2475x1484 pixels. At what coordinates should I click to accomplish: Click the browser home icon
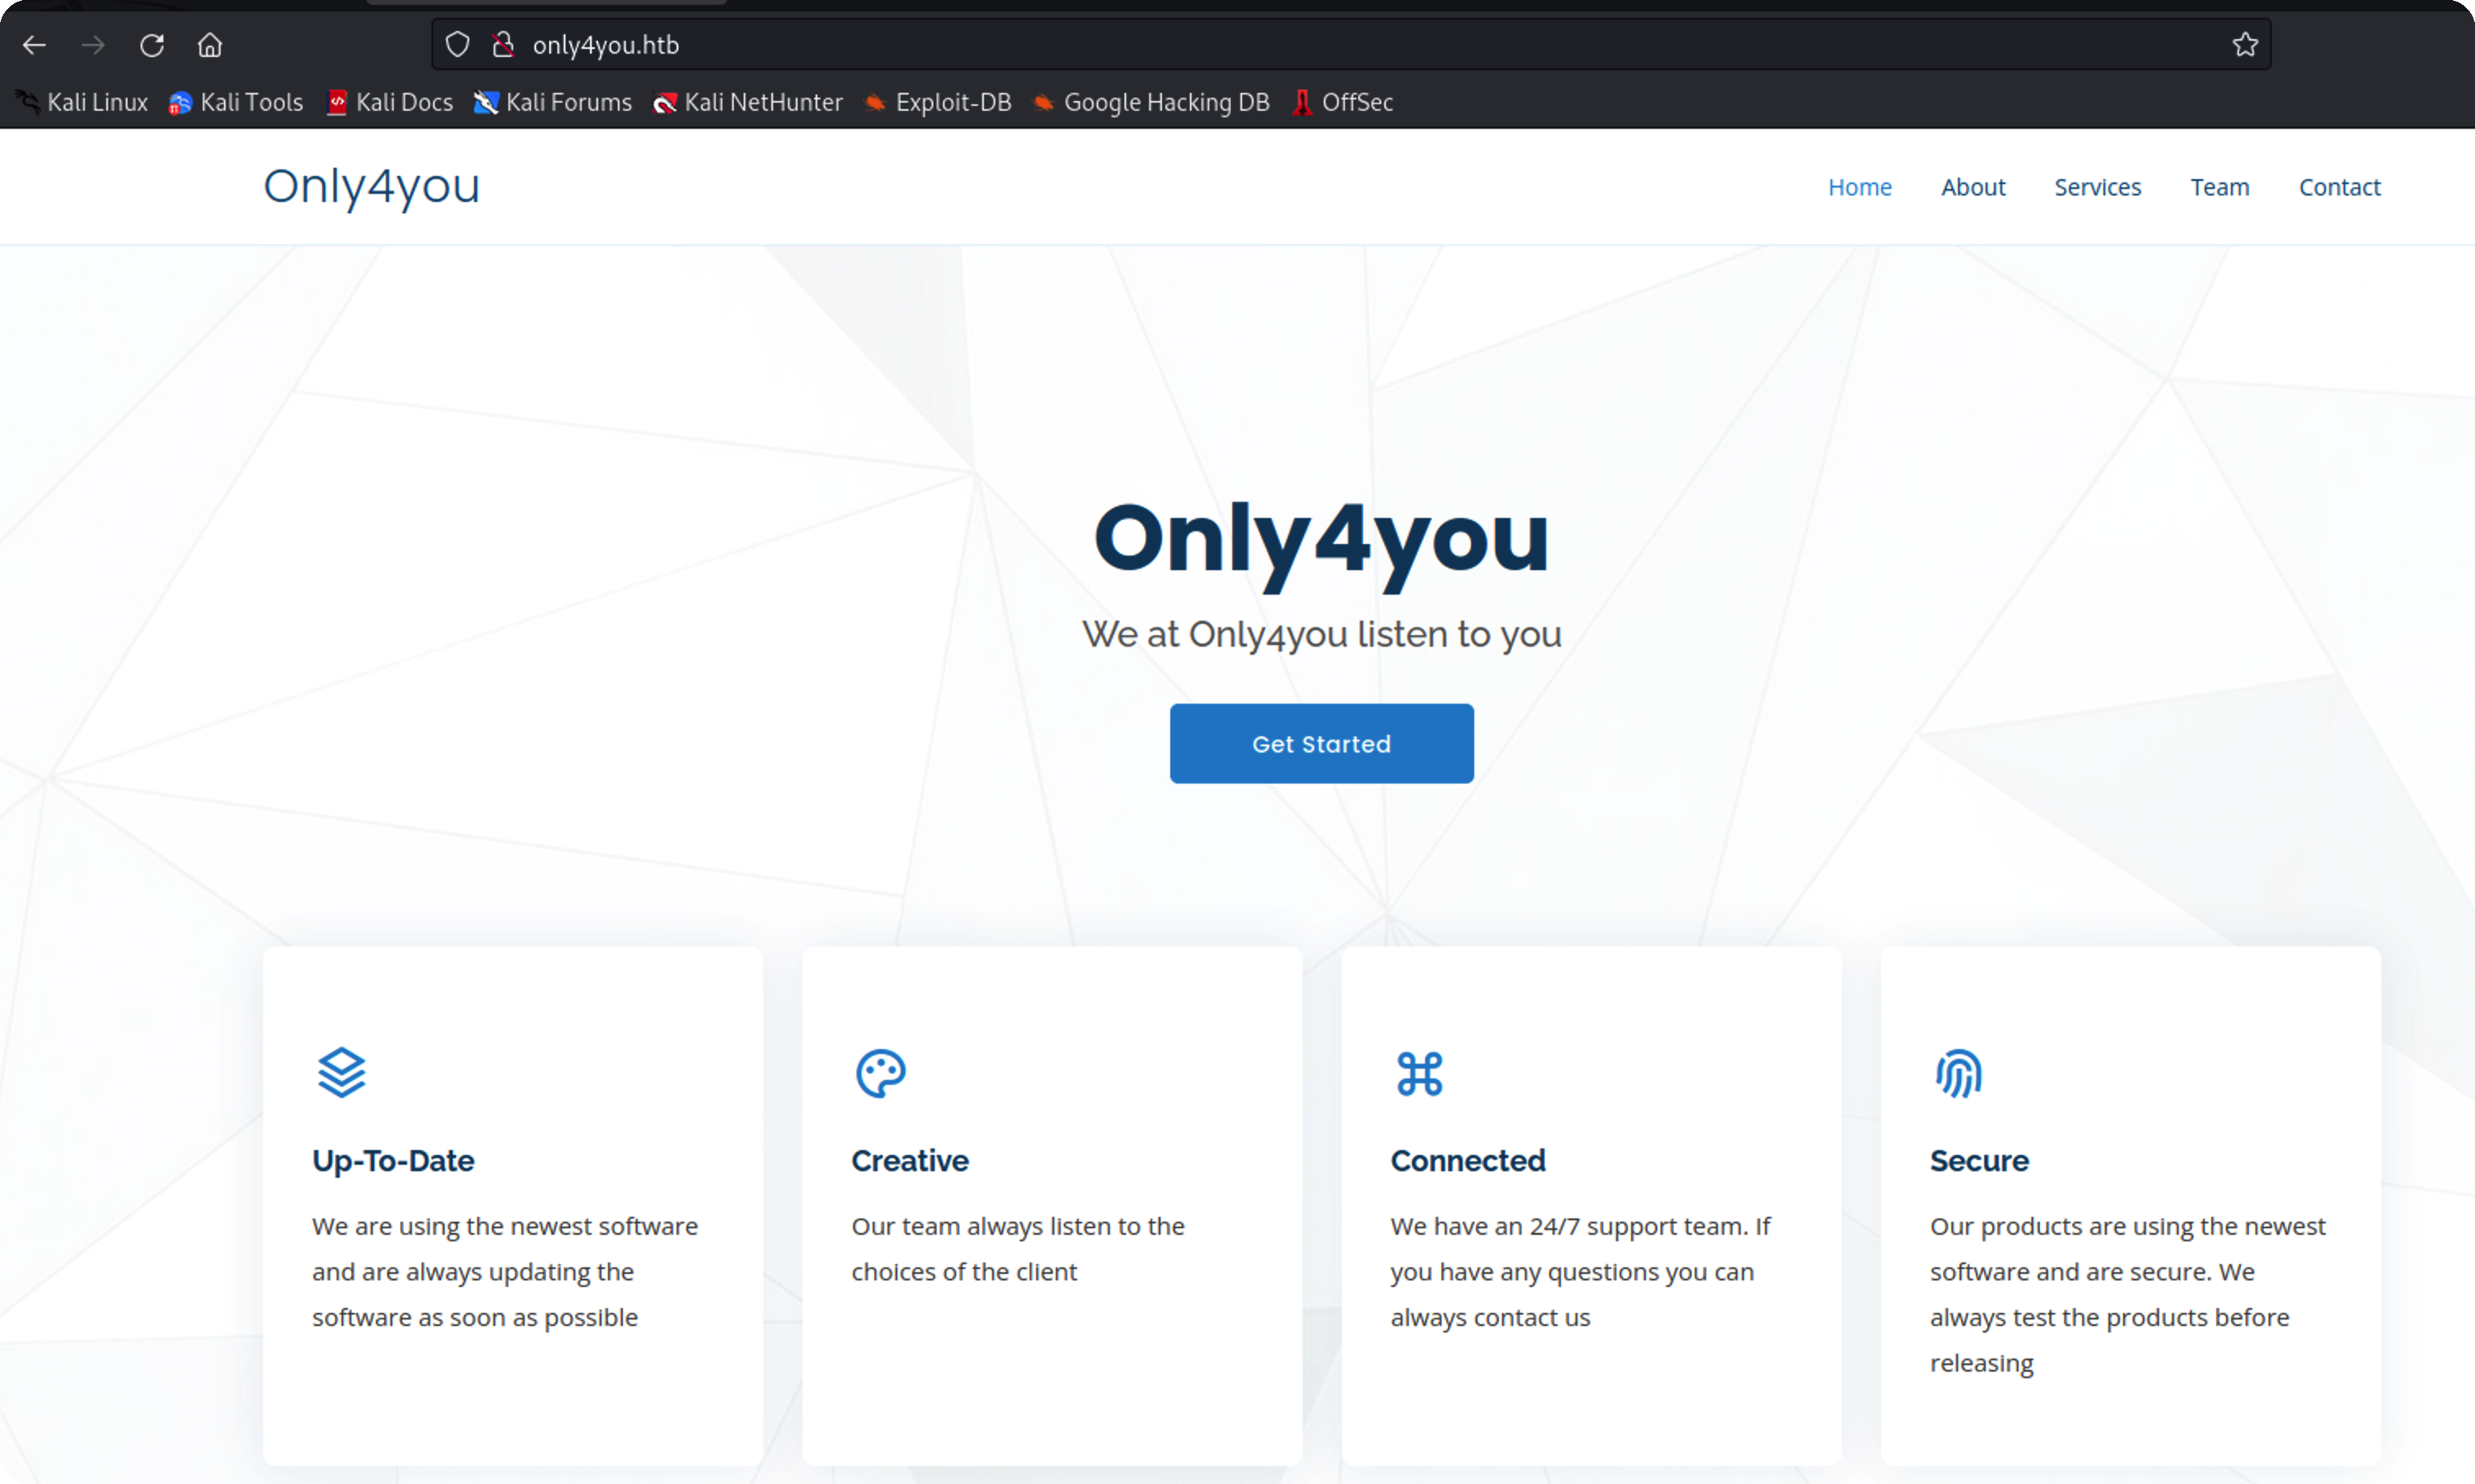tap(210, 45)
